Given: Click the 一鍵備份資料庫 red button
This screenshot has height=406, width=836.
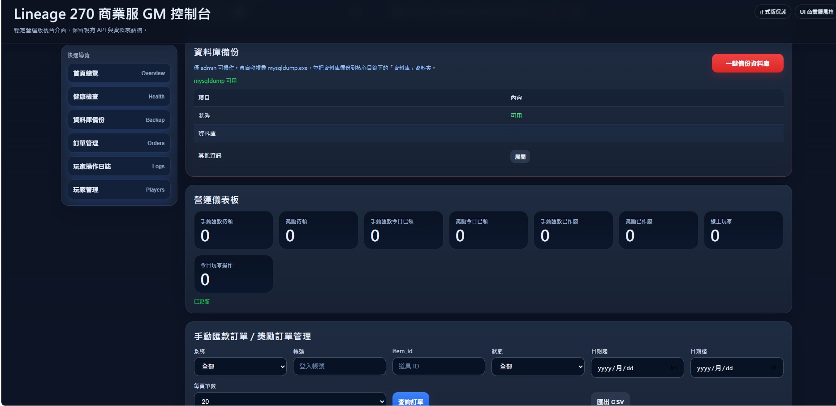Looking at the screenshot, I should pos(747,63).
